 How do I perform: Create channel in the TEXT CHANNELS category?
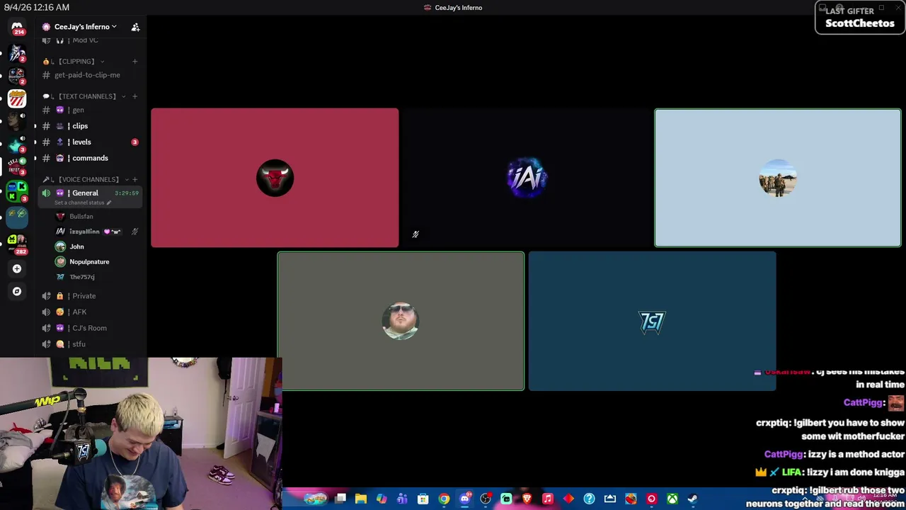(134, 96)
